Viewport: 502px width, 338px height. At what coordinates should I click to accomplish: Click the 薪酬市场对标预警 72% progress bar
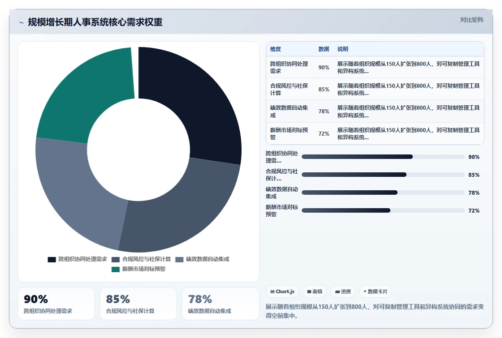383,210
